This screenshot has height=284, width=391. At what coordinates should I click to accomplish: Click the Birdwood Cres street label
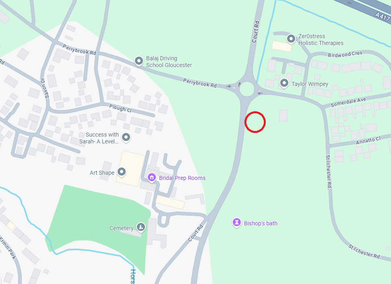[345, 54]
